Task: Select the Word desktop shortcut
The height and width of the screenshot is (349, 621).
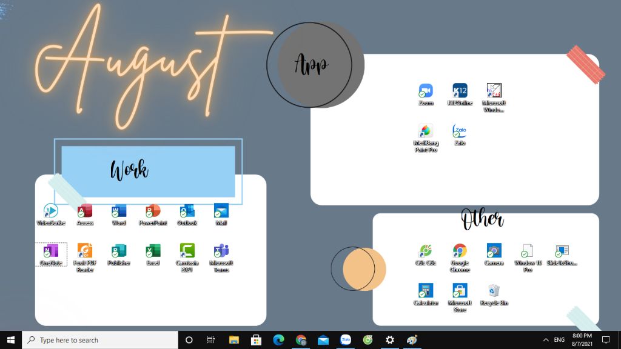Action: pyautogui.click(x=119, y=214)
